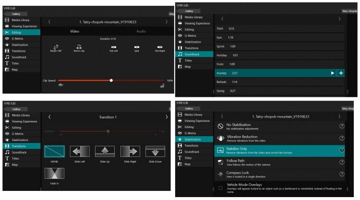The width and height of the screenshot is (360, 200).
Task: Play the Journey soundtrack
Action: click(332, 73)
